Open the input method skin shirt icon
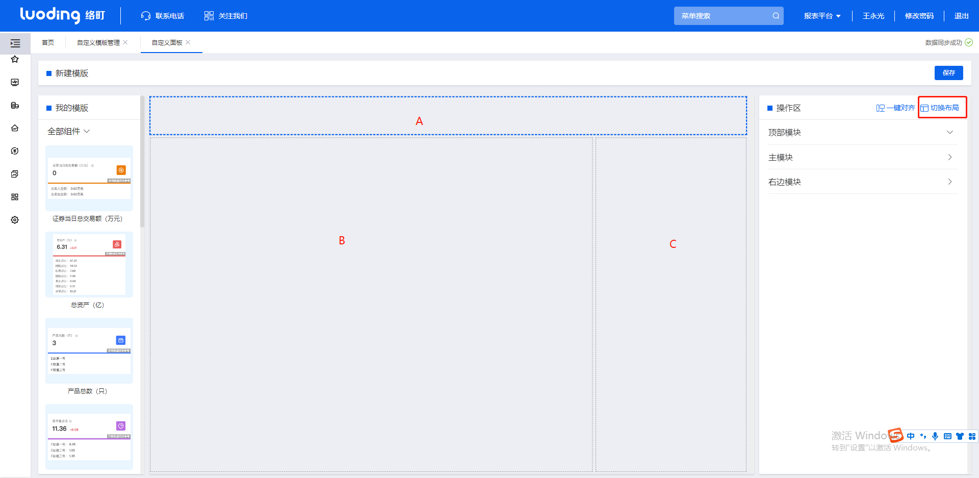Screen dimensions: 979x478 tap(960, 436)
